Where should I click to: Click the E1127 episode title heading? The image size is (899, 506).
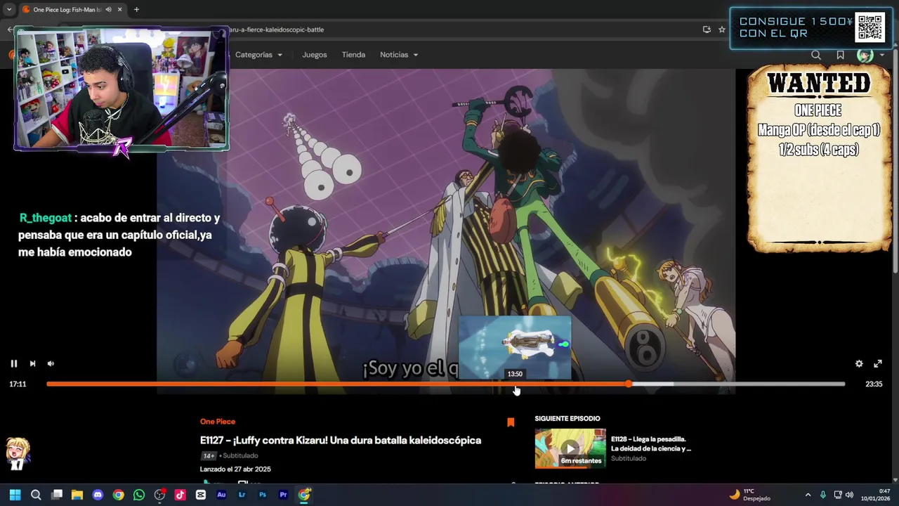(341, 440)
